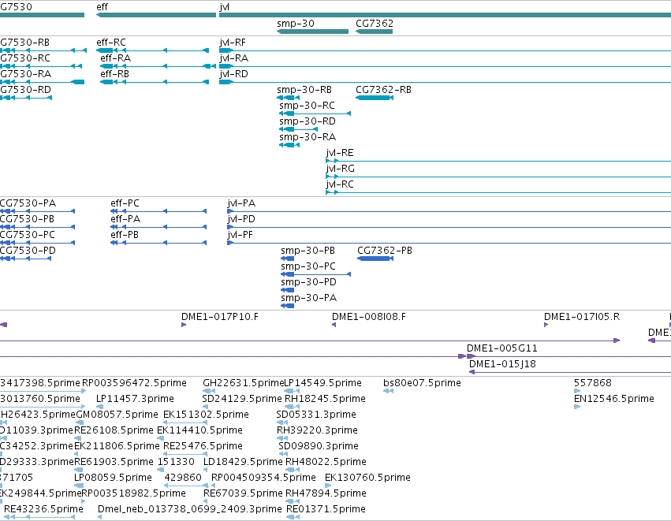Select EST GH22631.5prime
The height and width of the screenshot is (521, 671).
209,392
